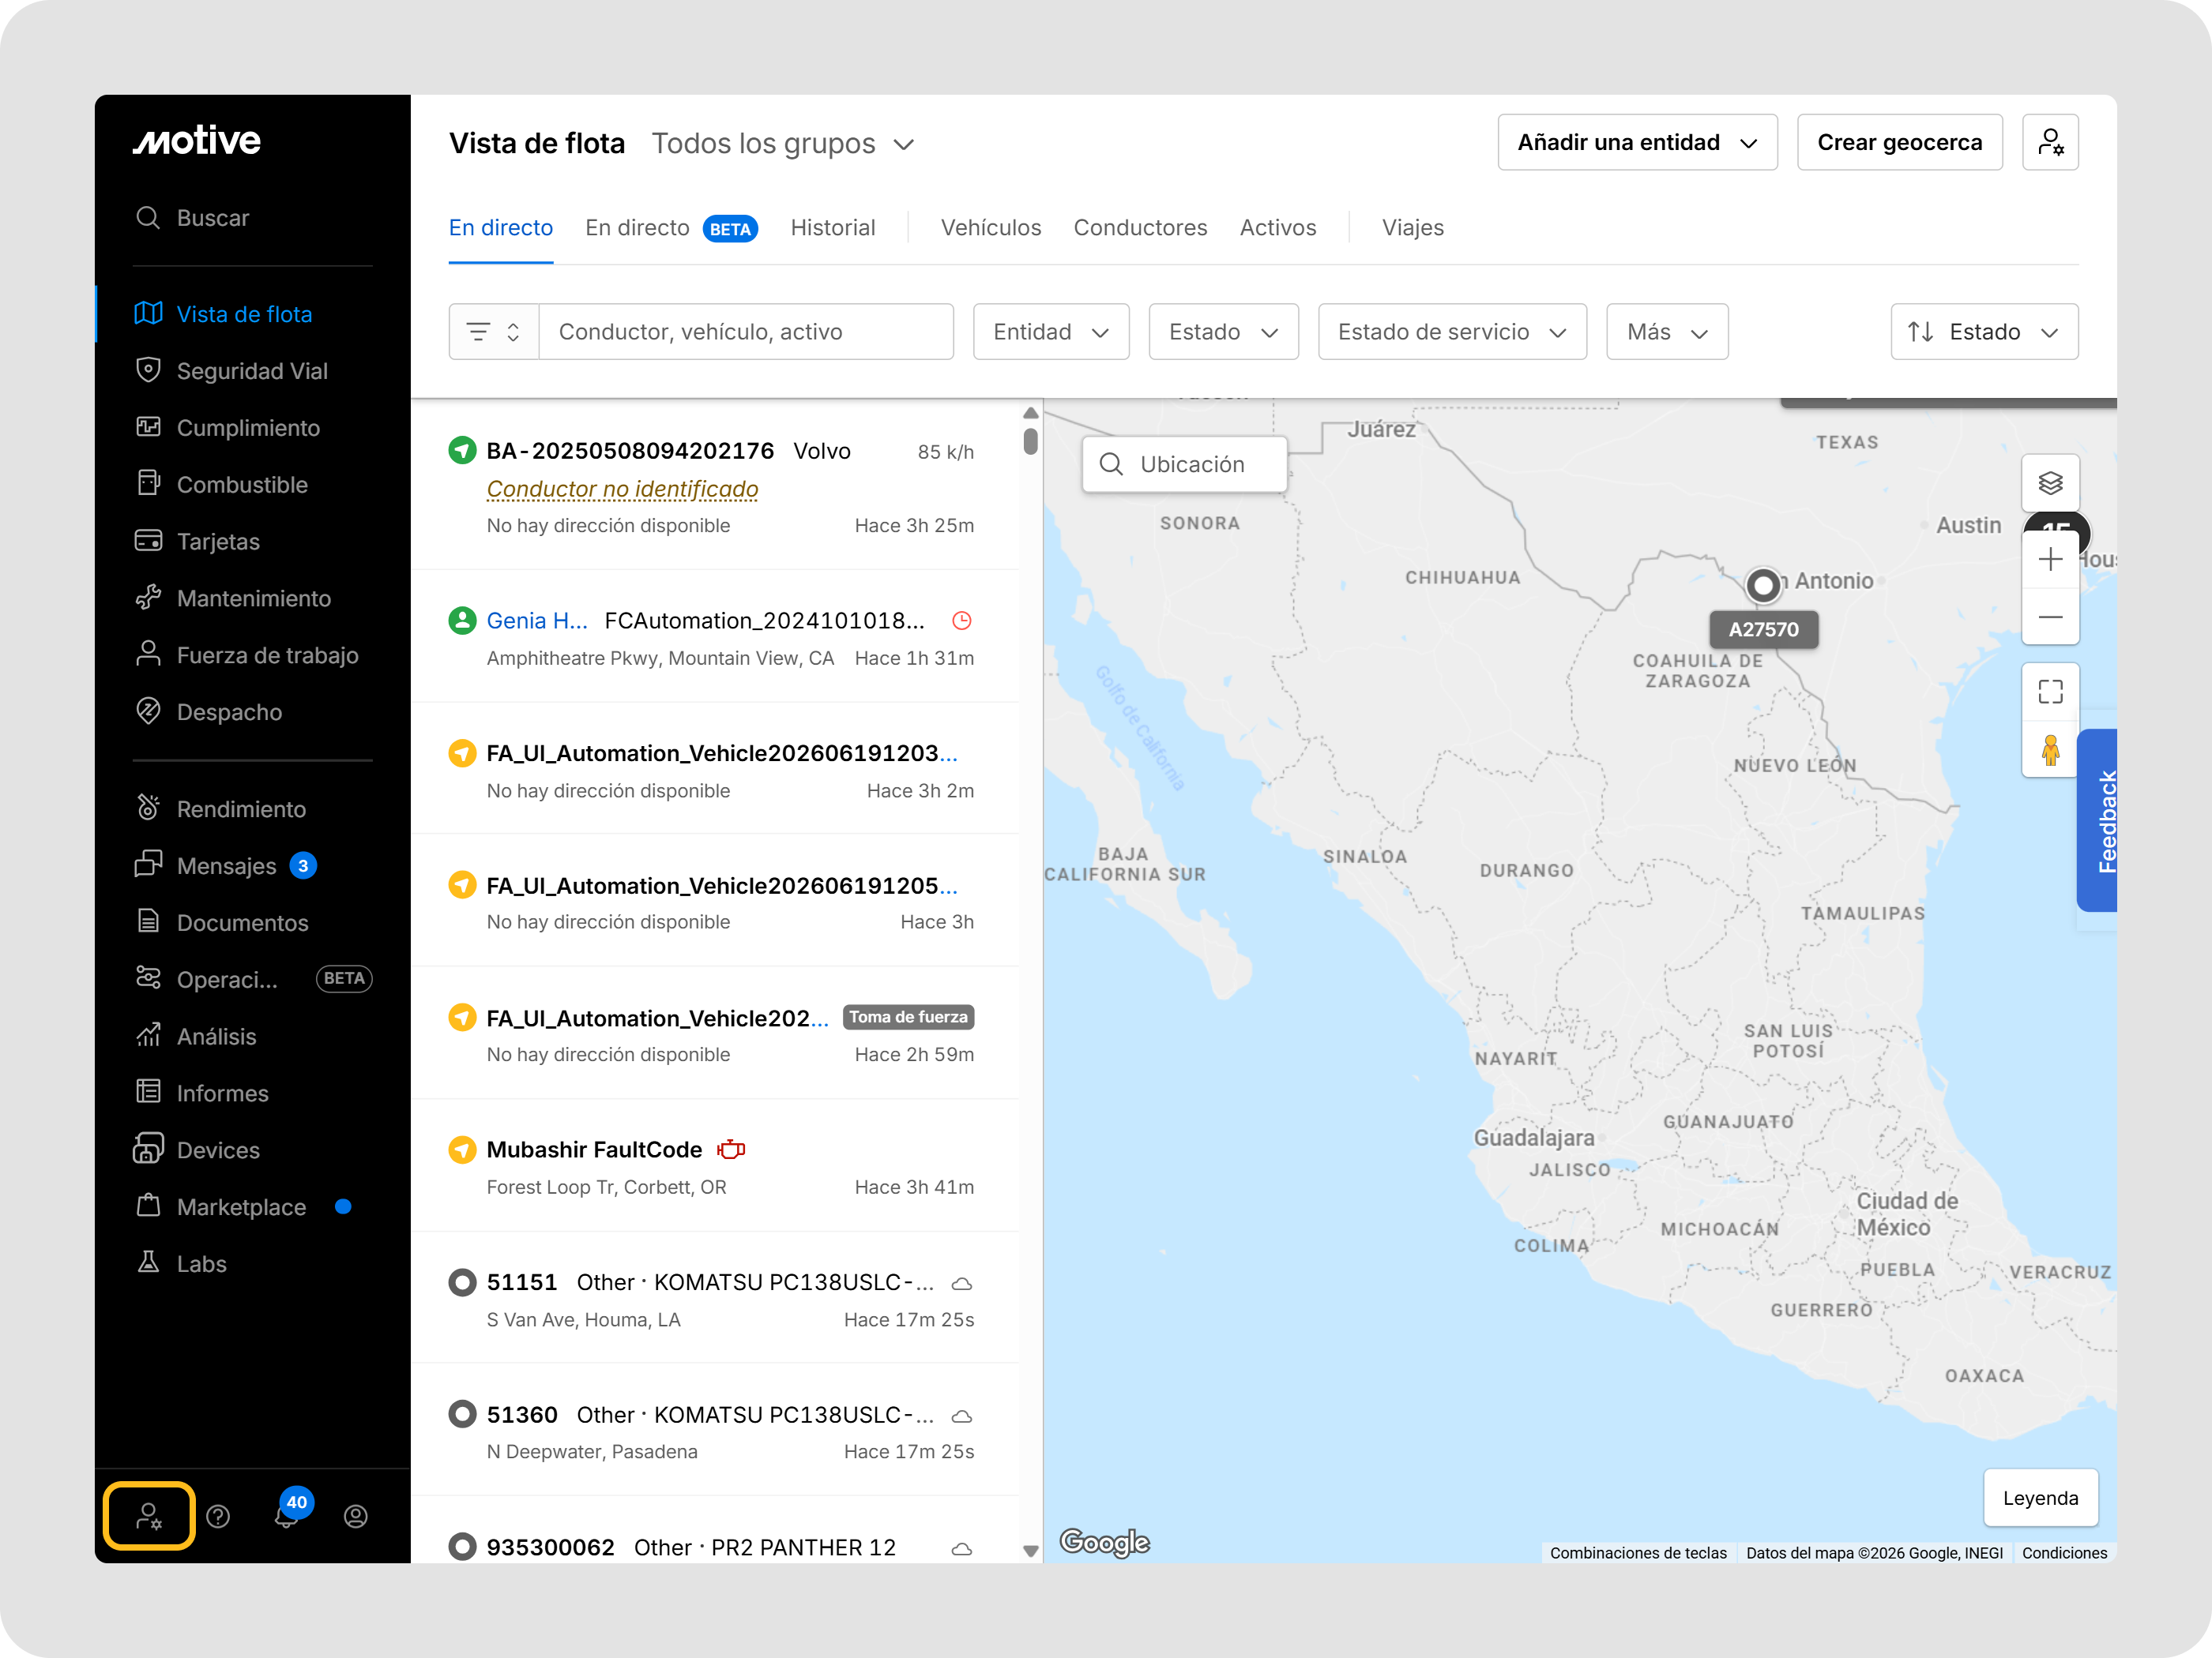
Task: Switch to Viajes tab
Action: 1412,228
